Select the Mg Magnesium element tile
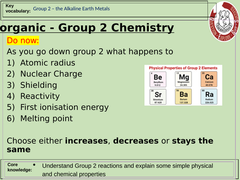 [183, 79]
